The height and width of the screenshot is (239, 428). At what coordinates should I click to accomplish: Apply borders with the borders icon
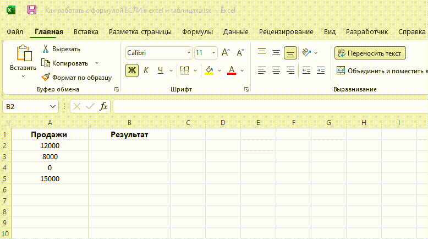click(184, 70)
